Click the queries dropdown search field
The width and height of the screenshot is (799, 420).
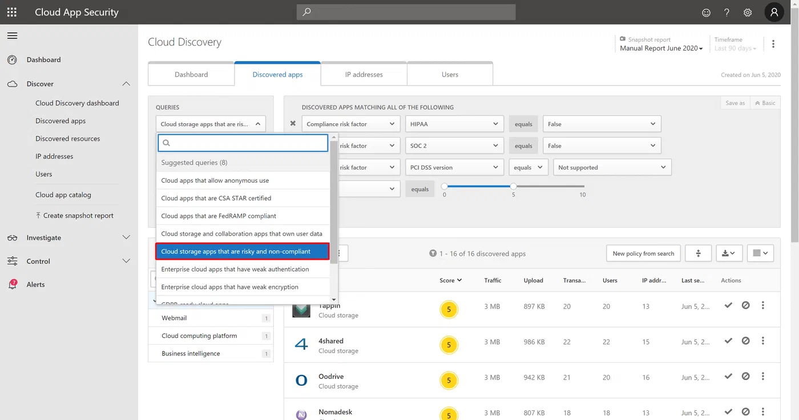coord(243,143)
